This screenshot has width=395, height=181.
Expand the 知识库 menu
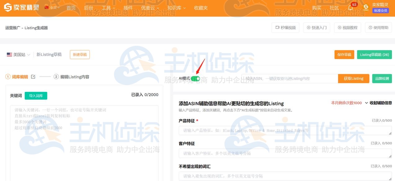coord(177,8)
